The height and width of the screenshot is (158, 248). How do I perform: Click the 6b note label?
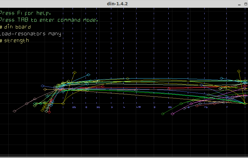click(x=170, y=107)
